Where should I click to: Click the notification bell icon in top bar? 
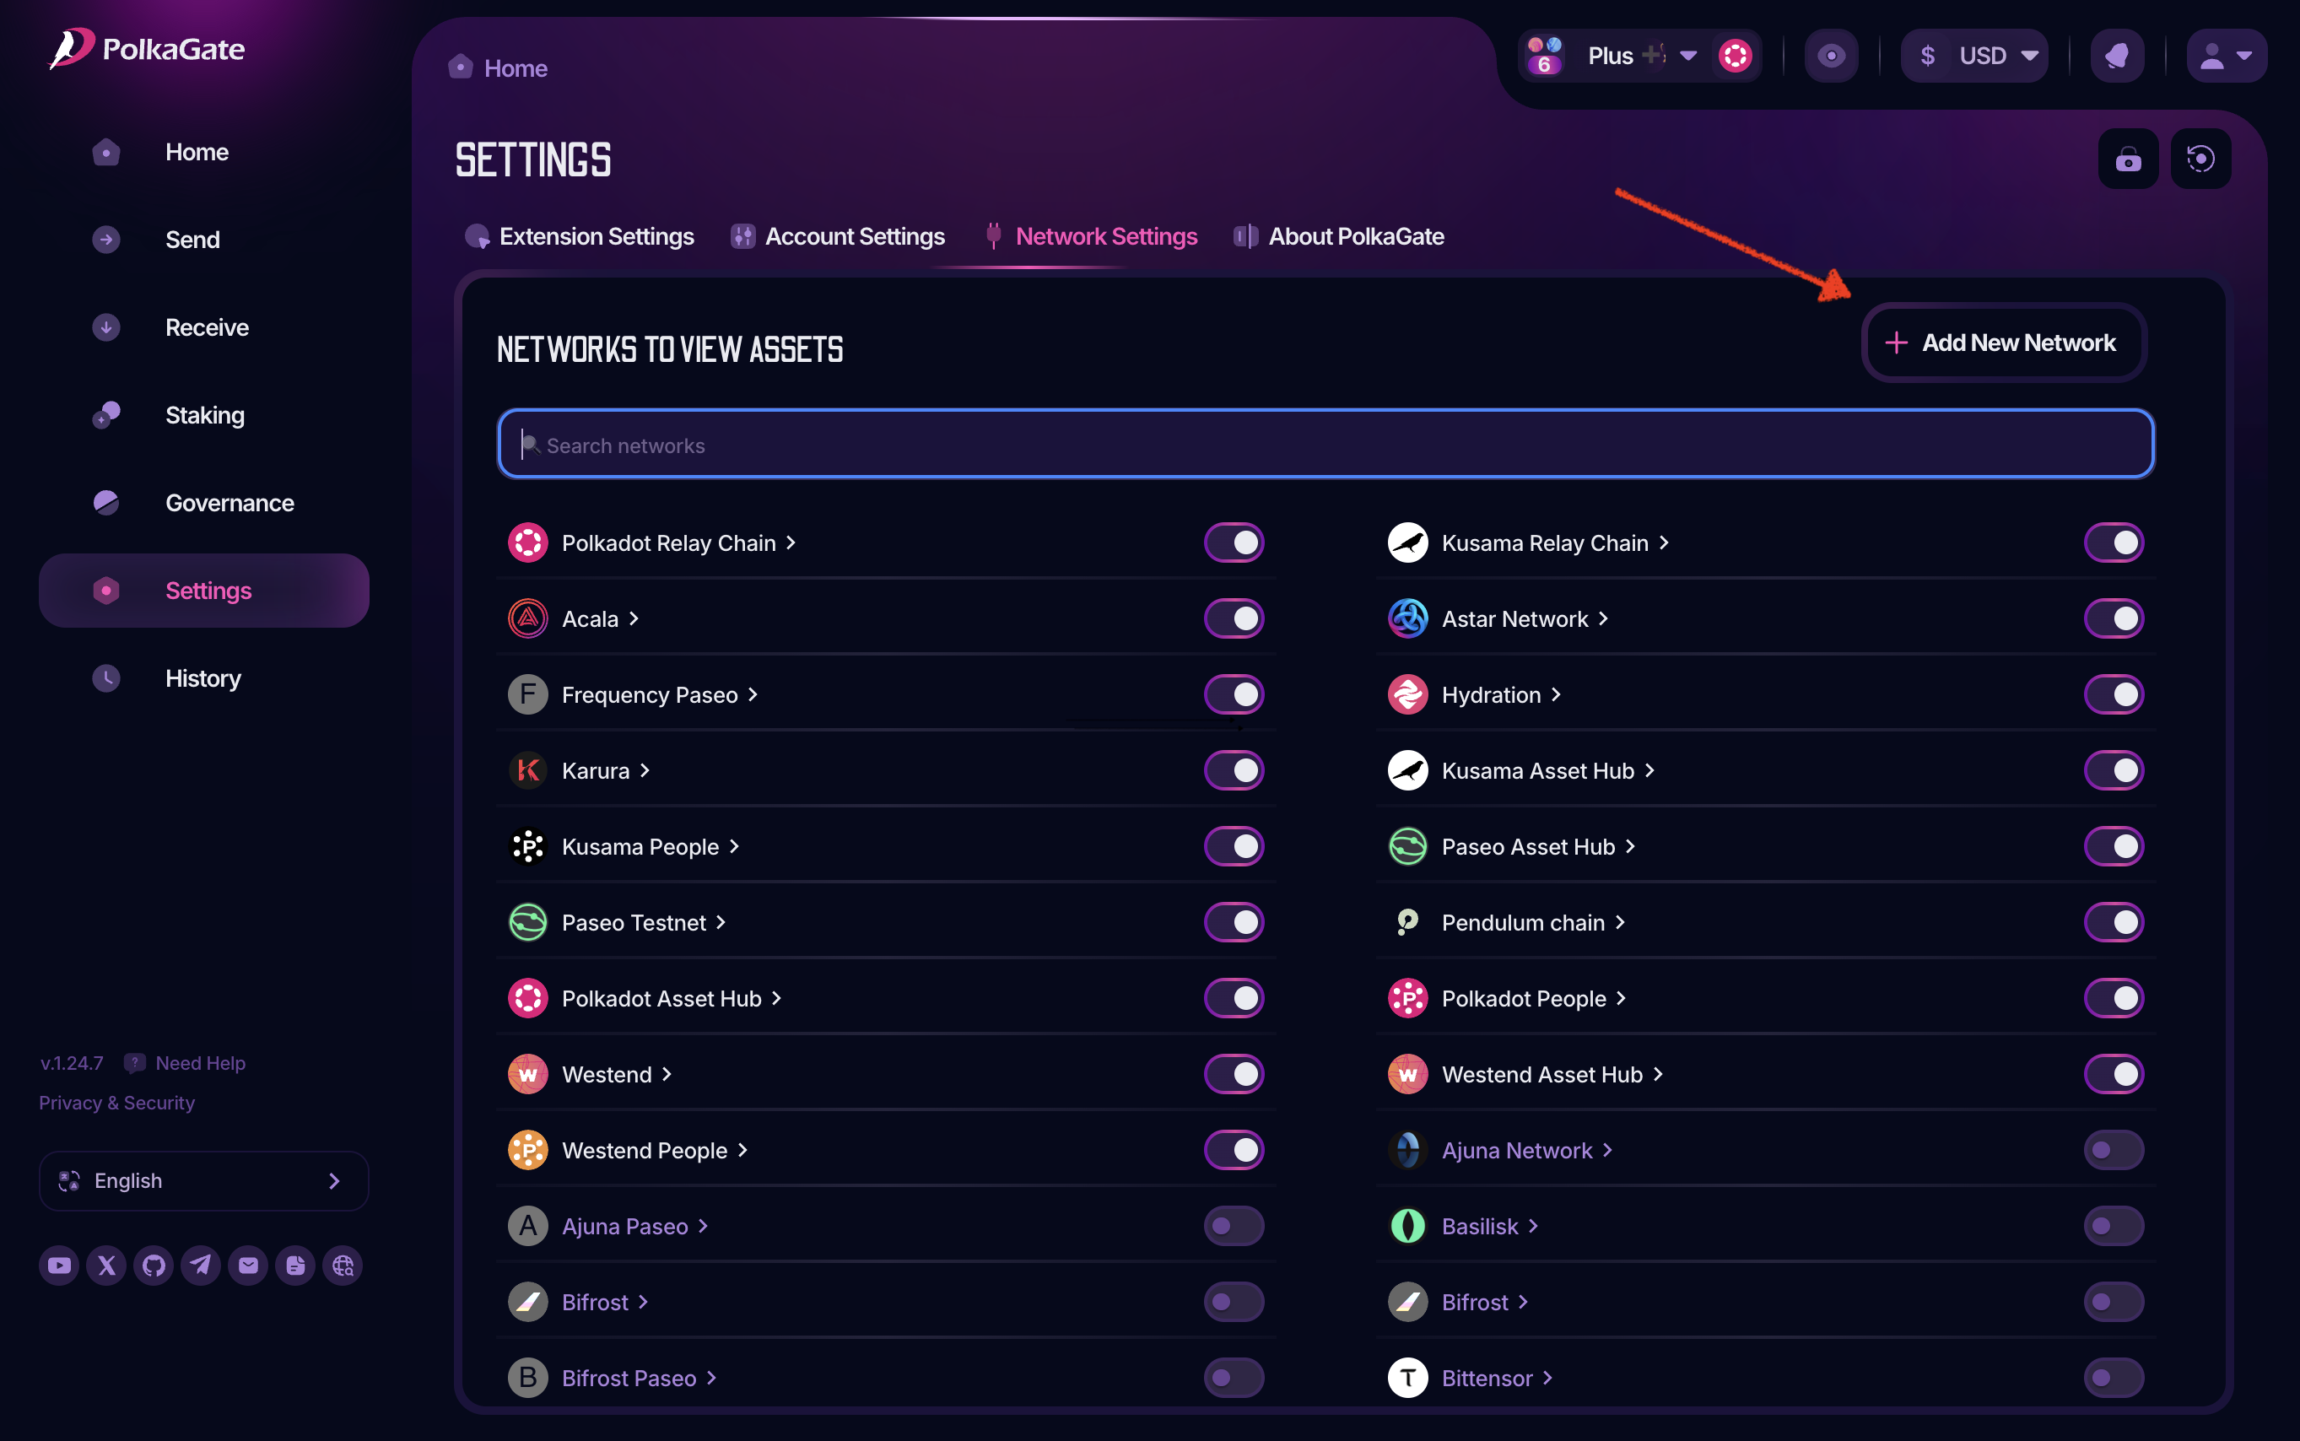(2117, 57)
